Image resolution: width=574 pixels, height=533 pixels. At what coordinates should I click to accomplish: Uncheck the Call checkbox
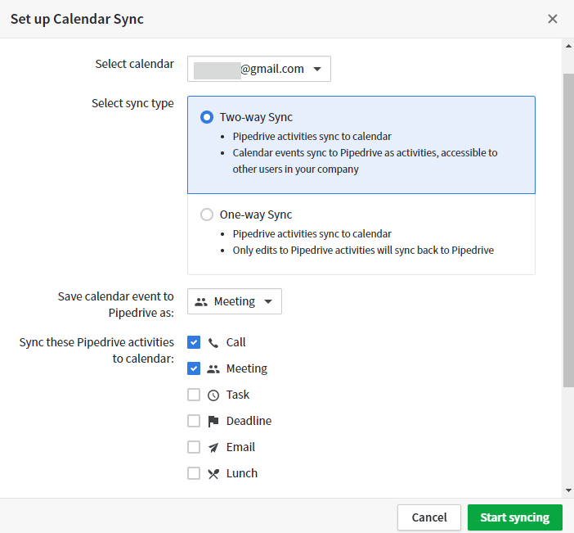tap(194, 342)
